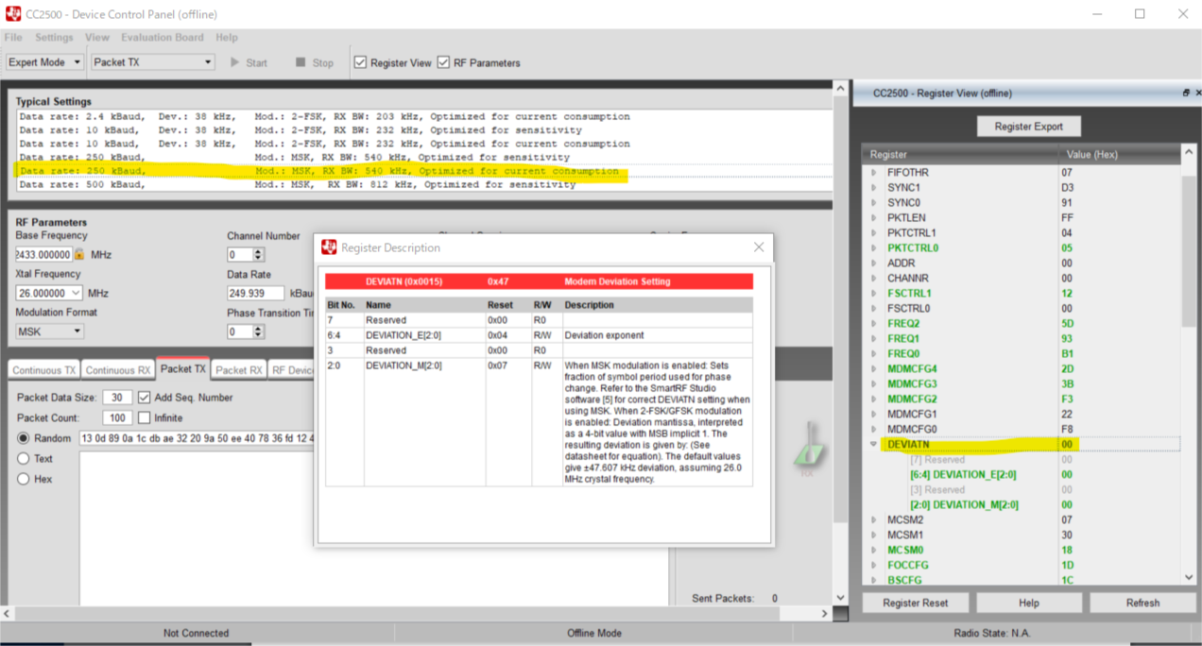Open the Evaluation Board menu
The height and width of the screenshot is (646, 1202).
(162, 38)
